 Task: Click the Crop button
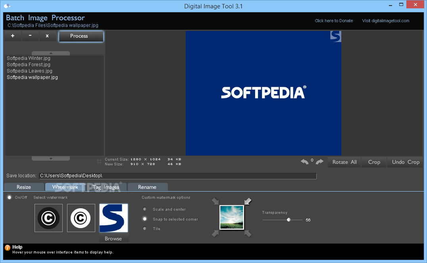click(374, 162)
